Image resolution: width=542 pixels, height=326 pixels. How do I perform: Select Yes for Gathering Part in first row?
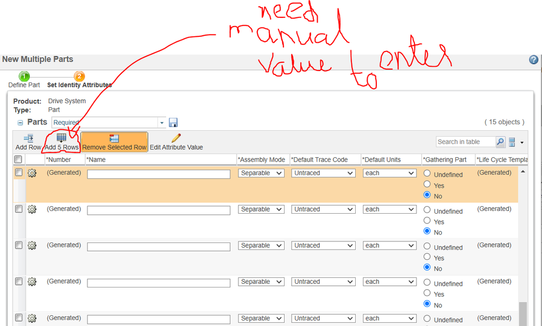(427, 185)
